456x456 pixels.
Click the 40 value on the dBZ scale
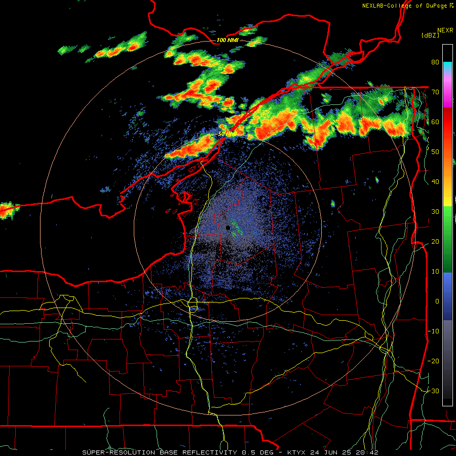(435, 182)
